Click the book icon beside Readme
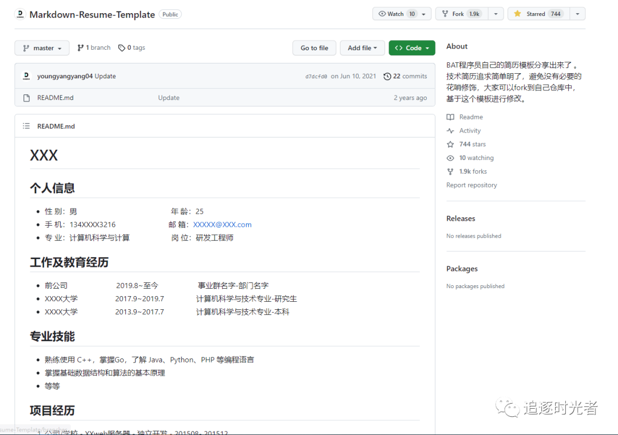The height and width of the screenshot is (435, 618). 450,117
